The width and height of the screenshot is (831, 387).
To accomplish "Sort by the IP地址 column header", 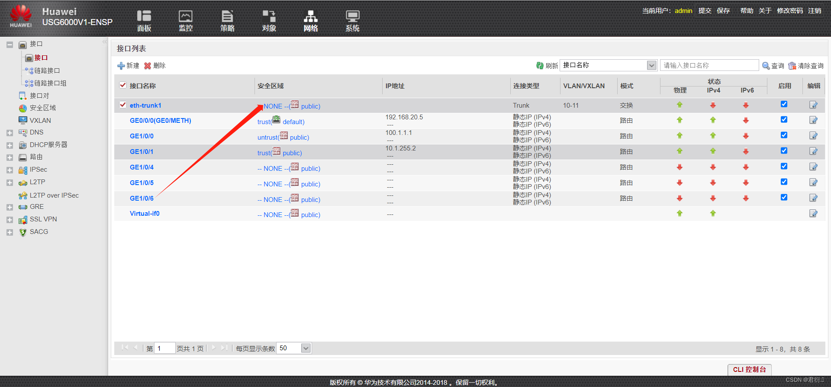I will point(395,86).
